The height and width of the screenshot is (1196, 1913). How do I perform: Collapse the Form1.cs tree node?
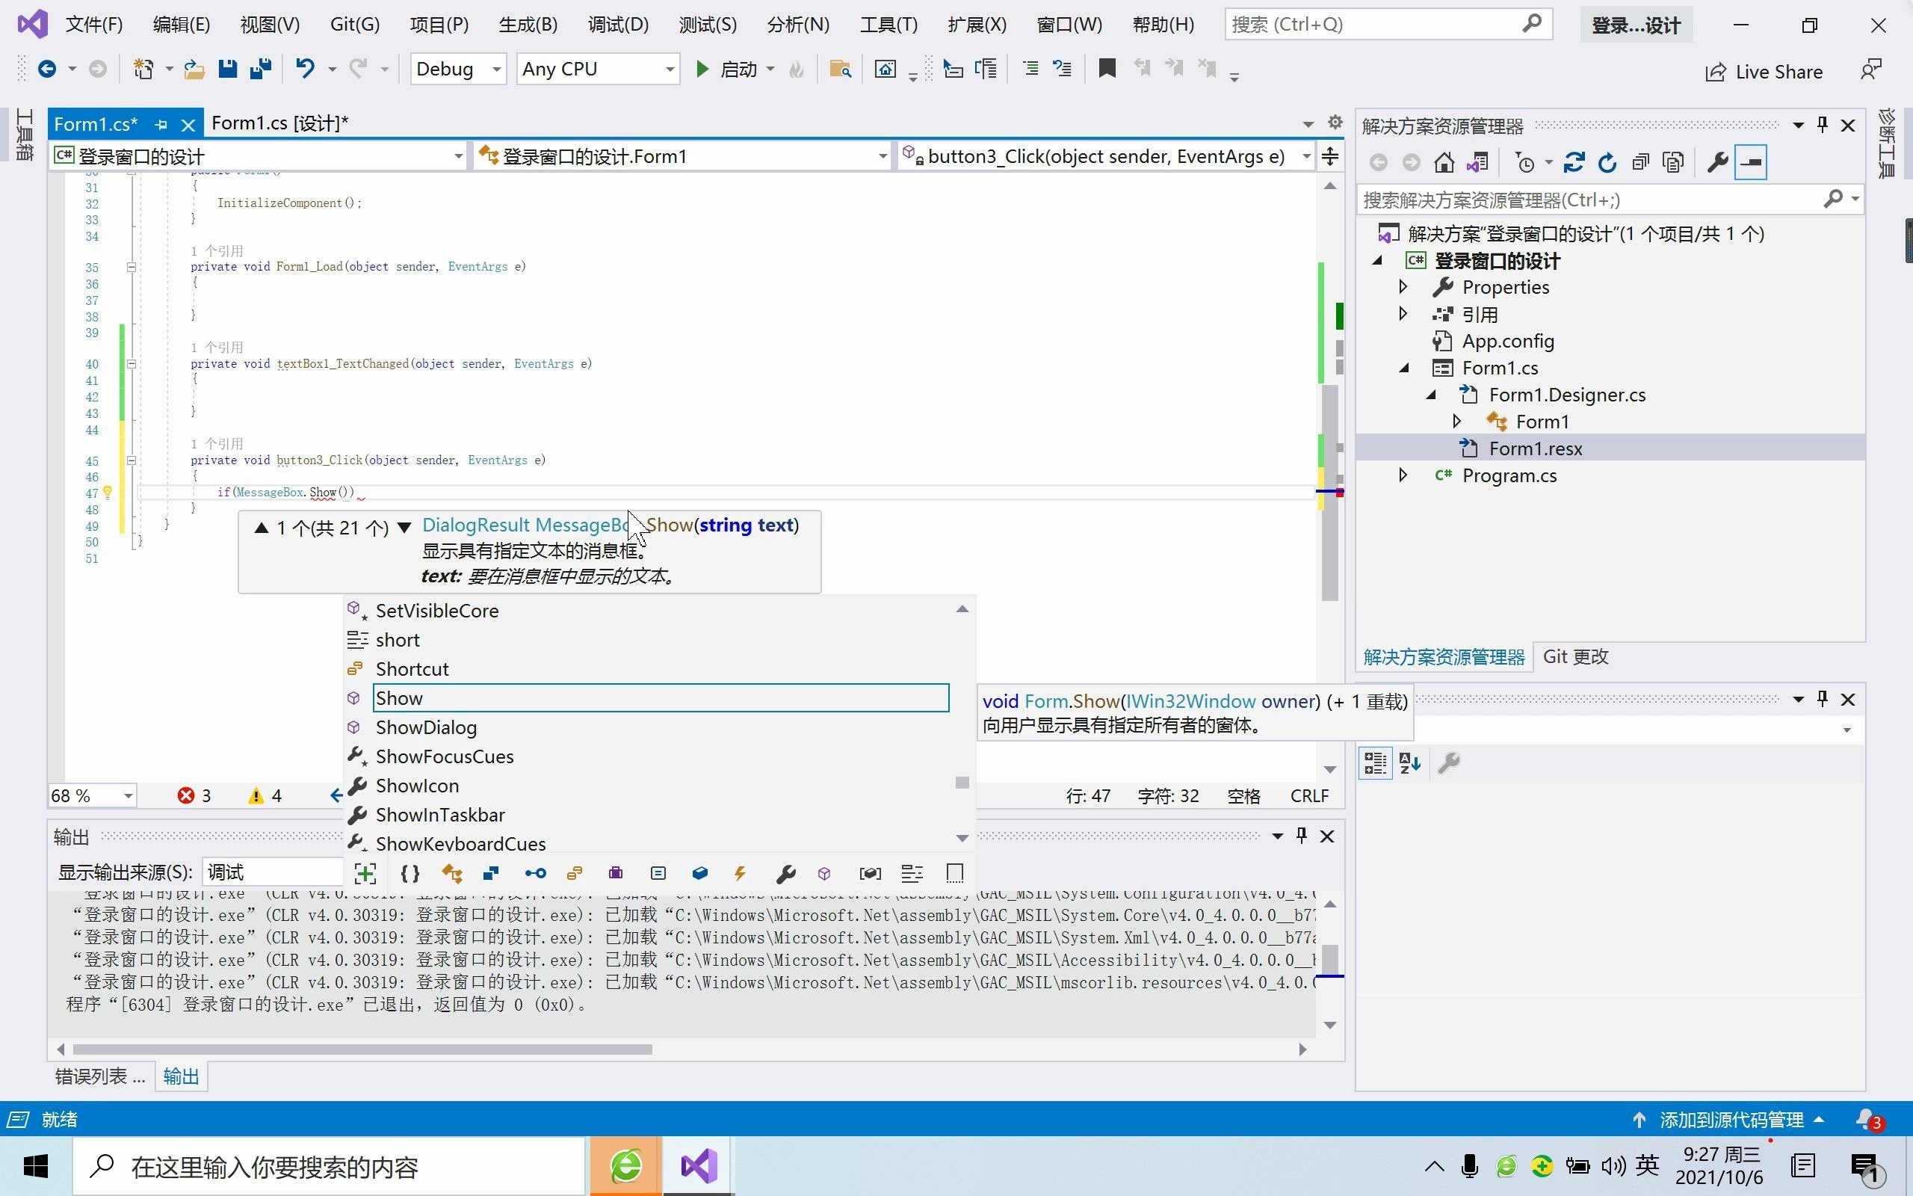point(1405,368)
